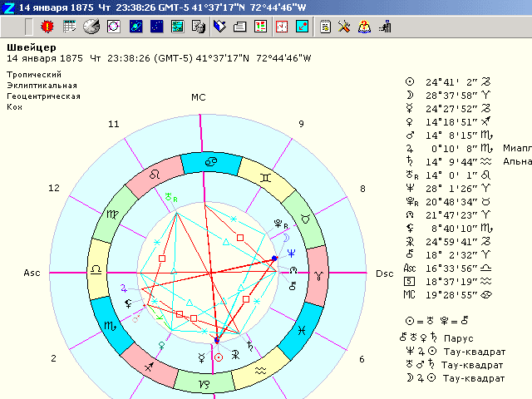Click Saturn glyph in the chart wheel
Image resolution: width=532 pixels, height=399 pixels.
[249, 346]
